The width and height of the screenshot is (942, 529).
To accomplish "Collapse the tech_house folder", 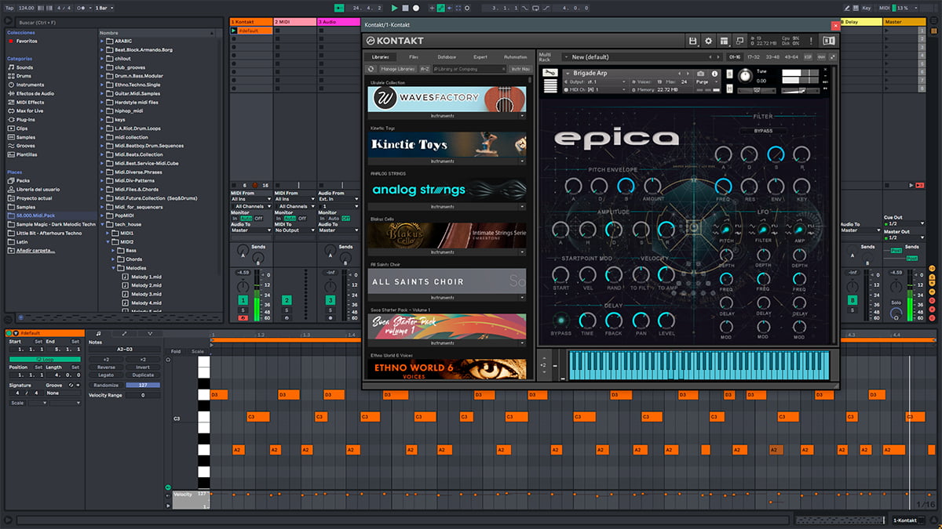I will coord(103,224).
